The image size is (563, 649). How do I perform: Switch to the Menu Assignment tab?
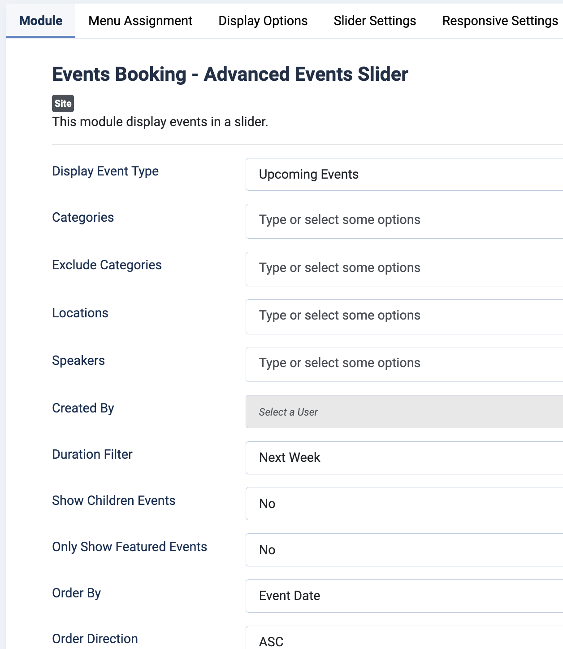(x=140, y=21)
